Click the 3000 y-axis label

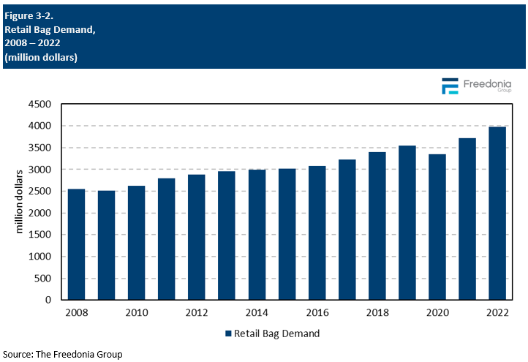click(39, 170)
